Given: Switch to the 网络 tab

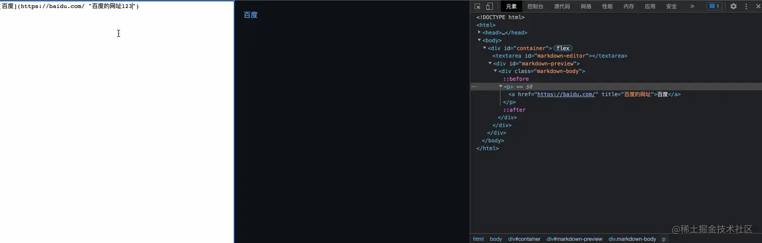Looking at the screenshot, I should pyautogui.click(x=586, y=7).
